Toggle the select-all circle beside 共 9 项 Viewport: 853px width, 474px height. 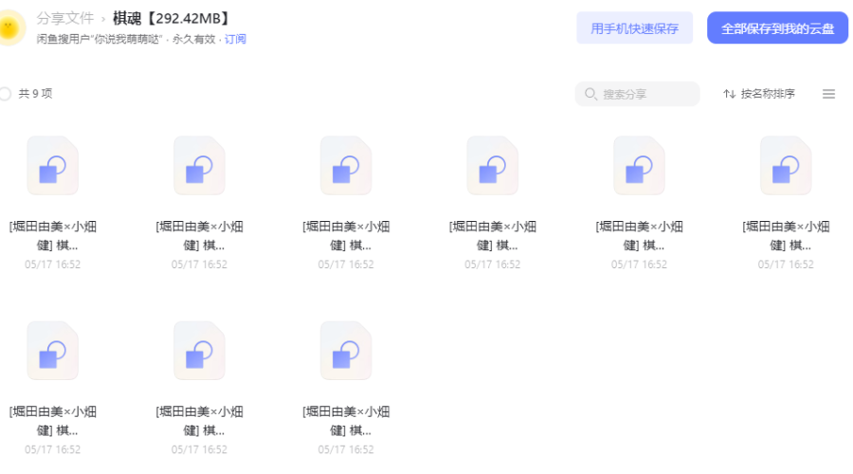click(x=5, y=94)
